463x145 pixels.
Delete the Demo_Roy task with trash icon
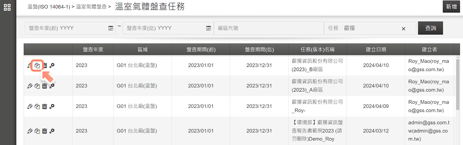click(45, 131)
